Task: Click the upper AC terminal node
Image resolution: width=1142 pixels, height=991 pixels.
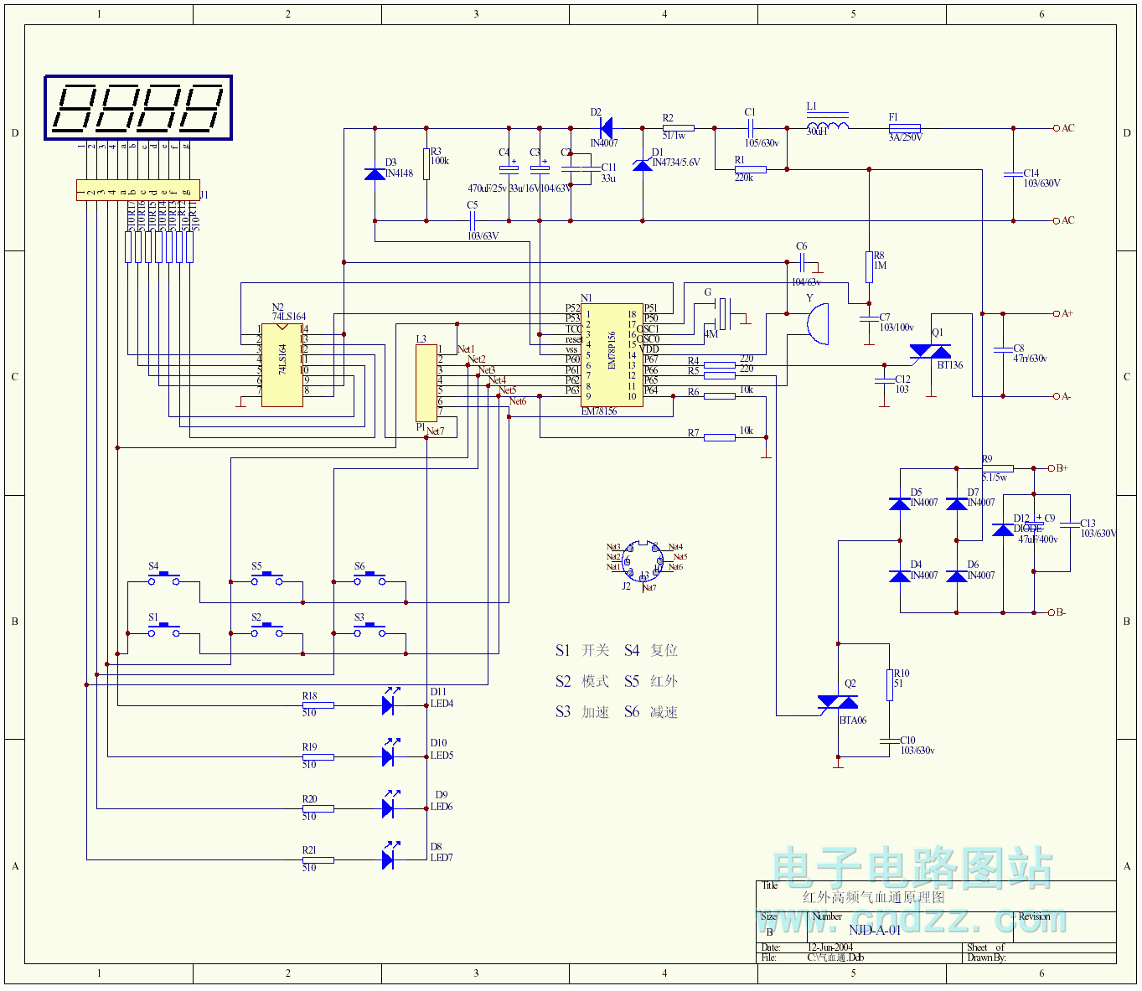Action: [x=1057, y=128]
